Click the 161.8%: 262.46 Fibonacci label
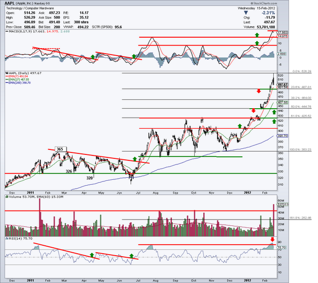The image size is (318, 283). [300, 218]
